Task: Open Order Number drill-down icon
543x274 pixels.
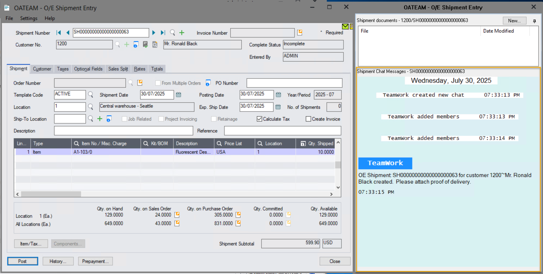Action: pos(140,82)
